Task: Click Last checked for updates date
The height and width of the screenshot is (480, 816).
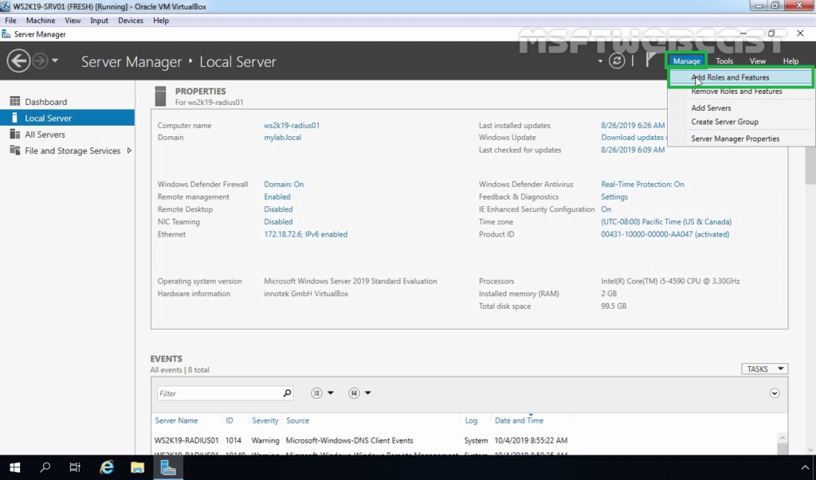Action: point(633,150)
